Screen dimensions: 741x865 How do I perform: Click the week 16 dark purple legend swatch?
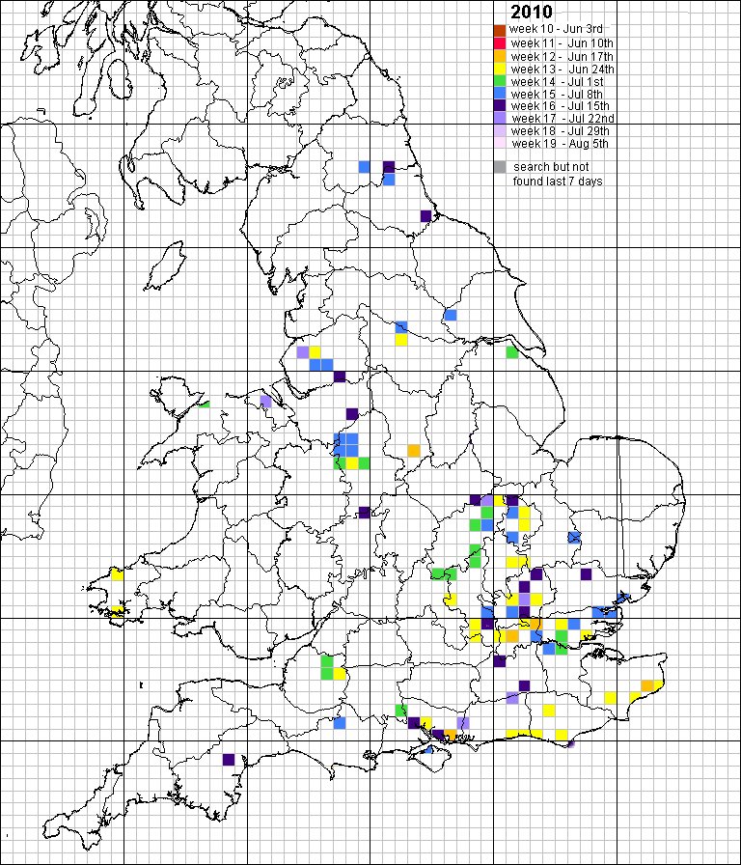[x=500, y=105]
